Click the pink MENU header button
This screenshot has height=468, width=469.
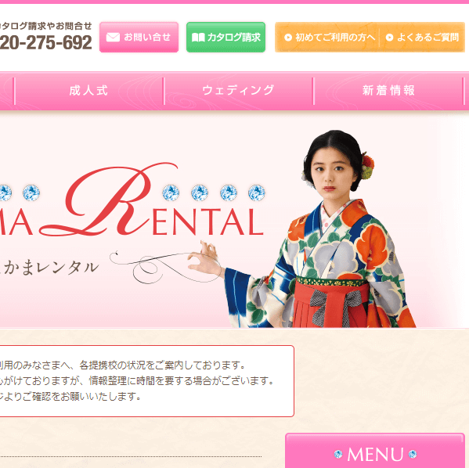coord(375,451)
